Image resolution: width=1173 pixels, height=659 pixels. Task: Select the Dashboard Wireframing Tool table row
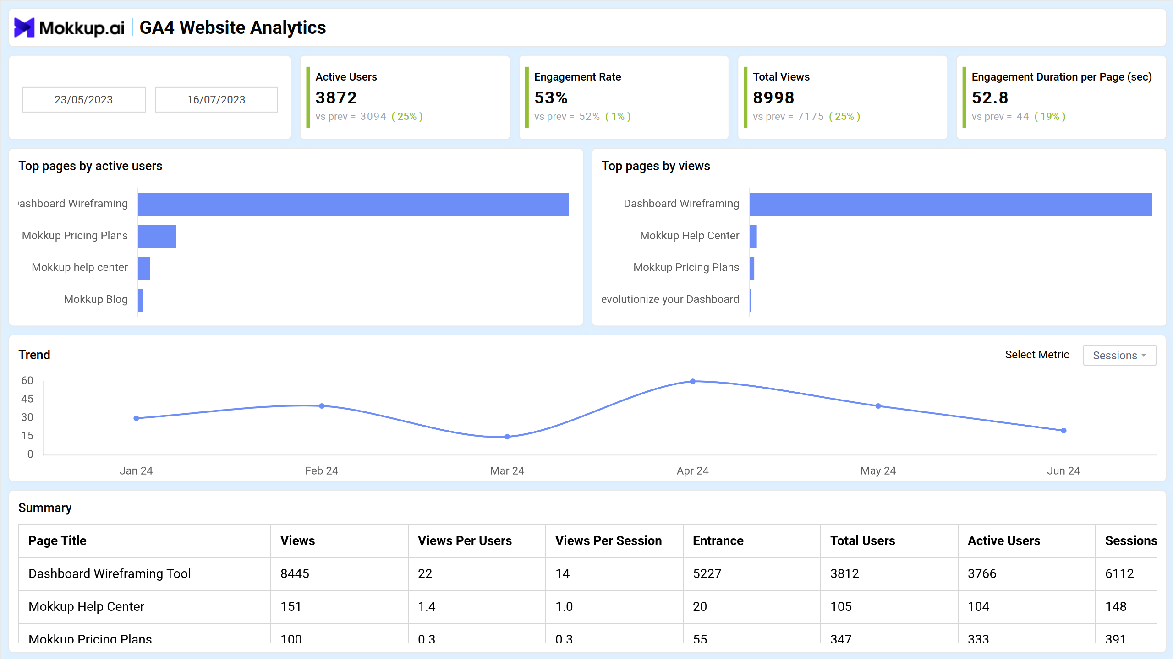587,574
